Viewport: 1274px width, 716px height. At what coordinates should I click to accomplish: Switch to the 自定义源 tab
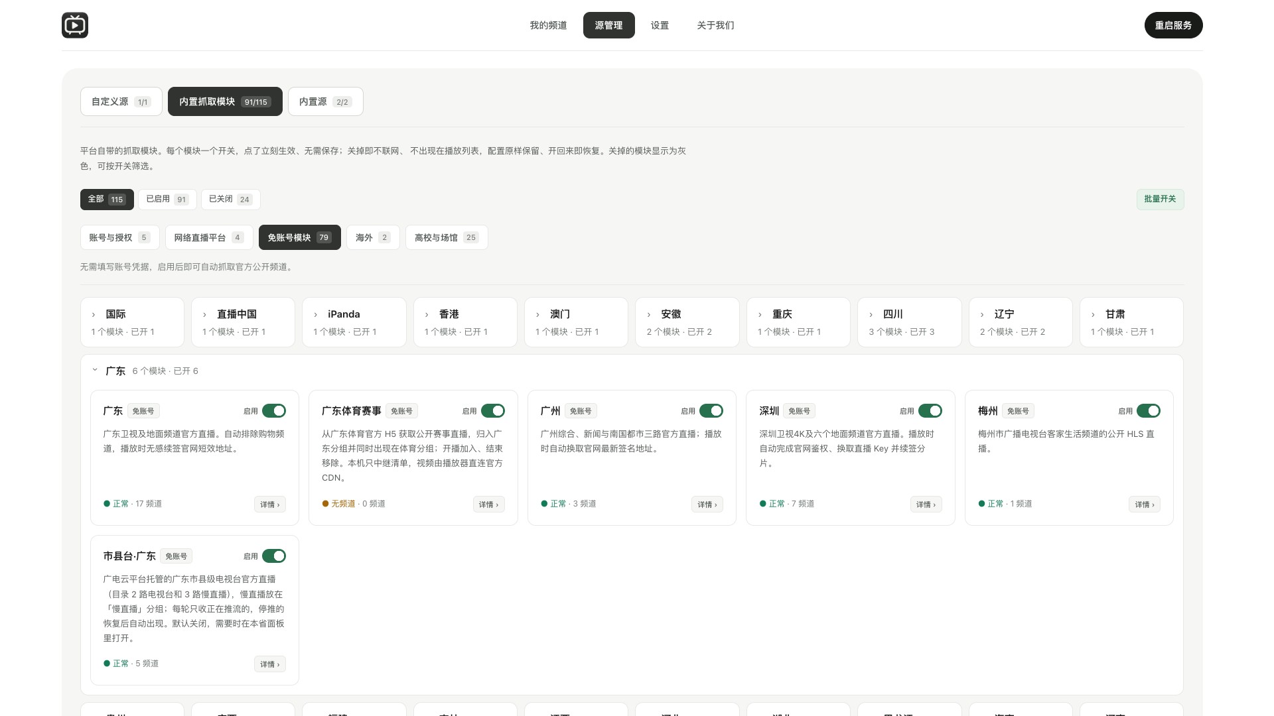click(121, 101)
